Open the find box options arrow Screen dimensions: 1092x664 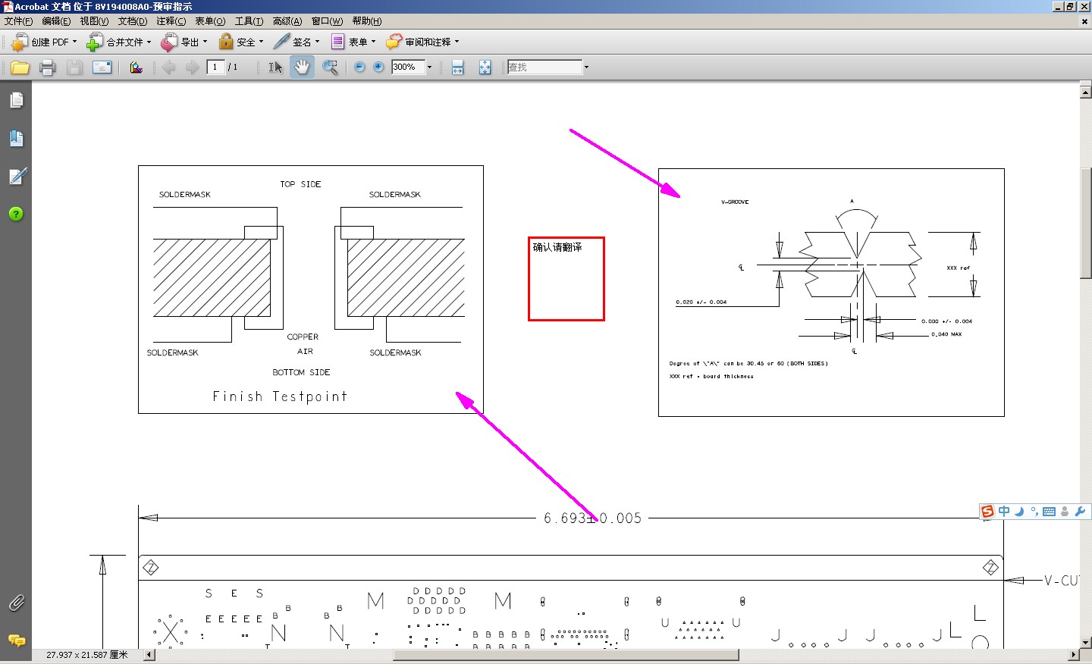pos(586,67)
